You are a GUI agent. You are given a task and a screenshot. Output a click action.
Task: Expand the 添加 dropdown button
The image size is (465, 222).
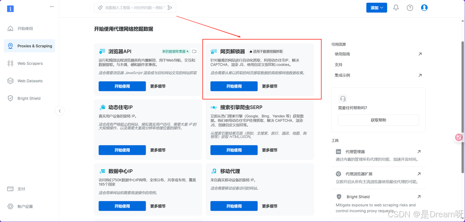376,8
